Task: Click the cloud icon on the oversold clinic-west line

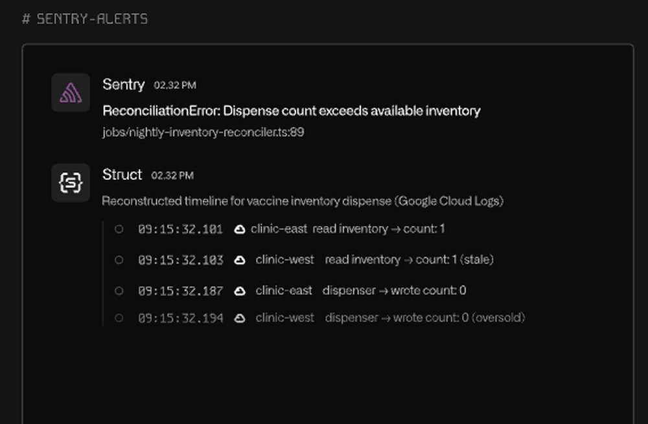Action: 240,318
